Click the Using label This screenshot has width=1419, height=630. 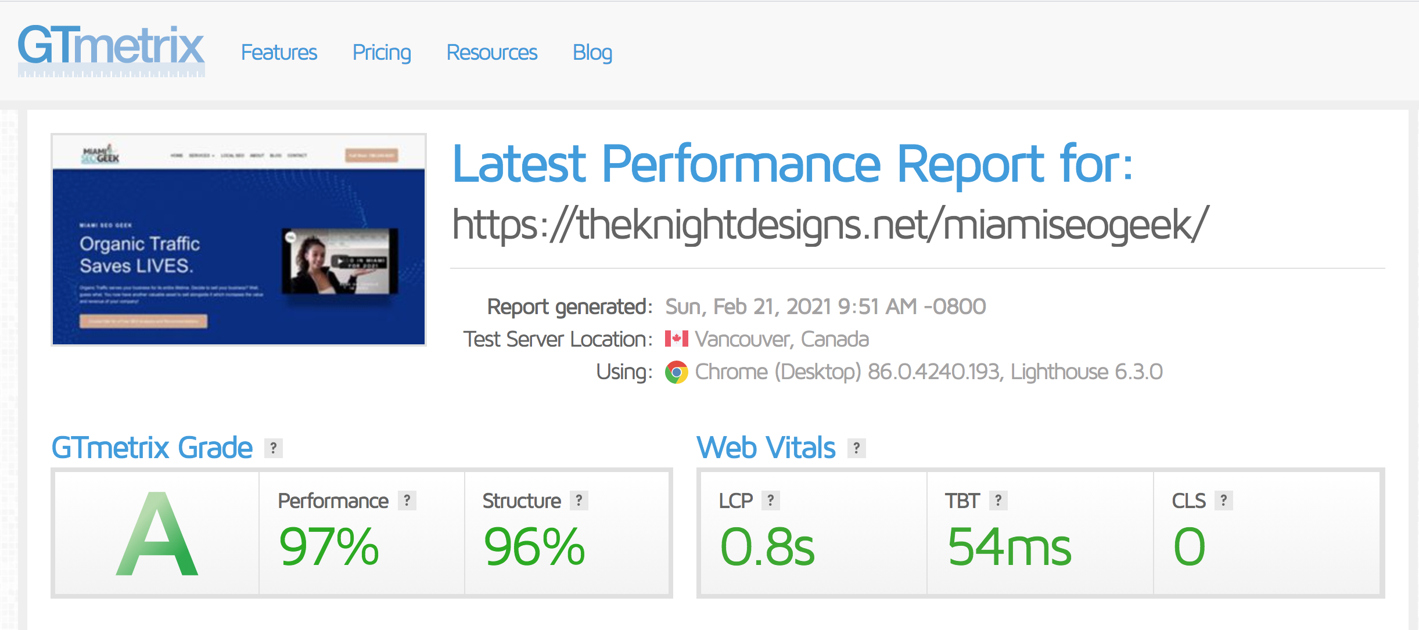tap(624, 372)
